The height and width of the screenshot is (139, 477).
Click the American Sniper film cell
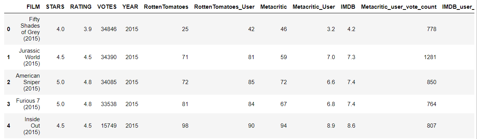(x=28, y=82)
